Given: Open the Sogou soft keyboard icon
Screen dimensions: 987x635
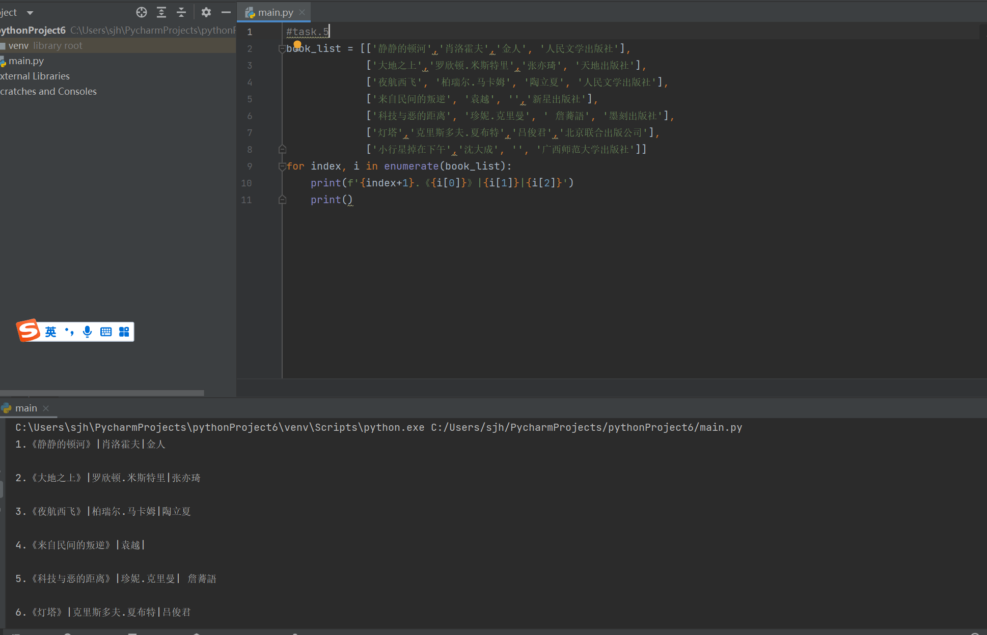Looking at the screenshot, I should (106, 332).
